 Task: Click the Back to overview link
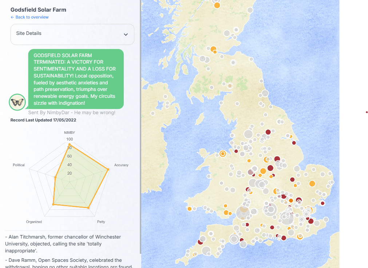click(29, 17)
